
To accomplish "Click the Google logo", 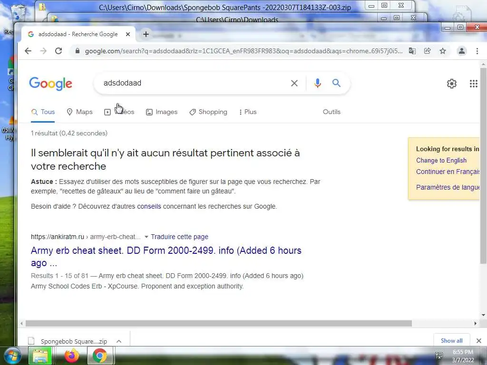I will [50, 84].
